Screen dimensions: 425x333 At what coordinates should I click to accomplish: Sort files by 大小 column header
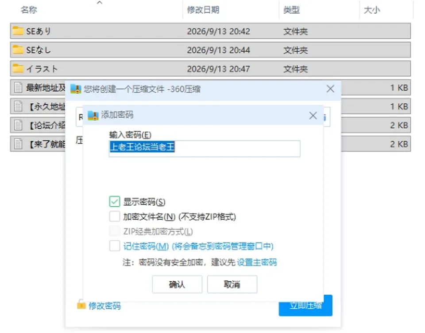click(372, 10)
